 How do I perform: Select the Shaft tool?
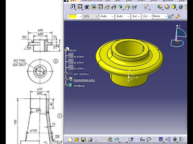87,7
